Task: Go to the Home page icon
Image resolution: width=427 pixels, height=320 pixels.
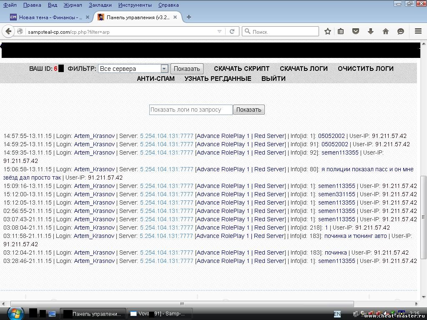Action: 386,31
